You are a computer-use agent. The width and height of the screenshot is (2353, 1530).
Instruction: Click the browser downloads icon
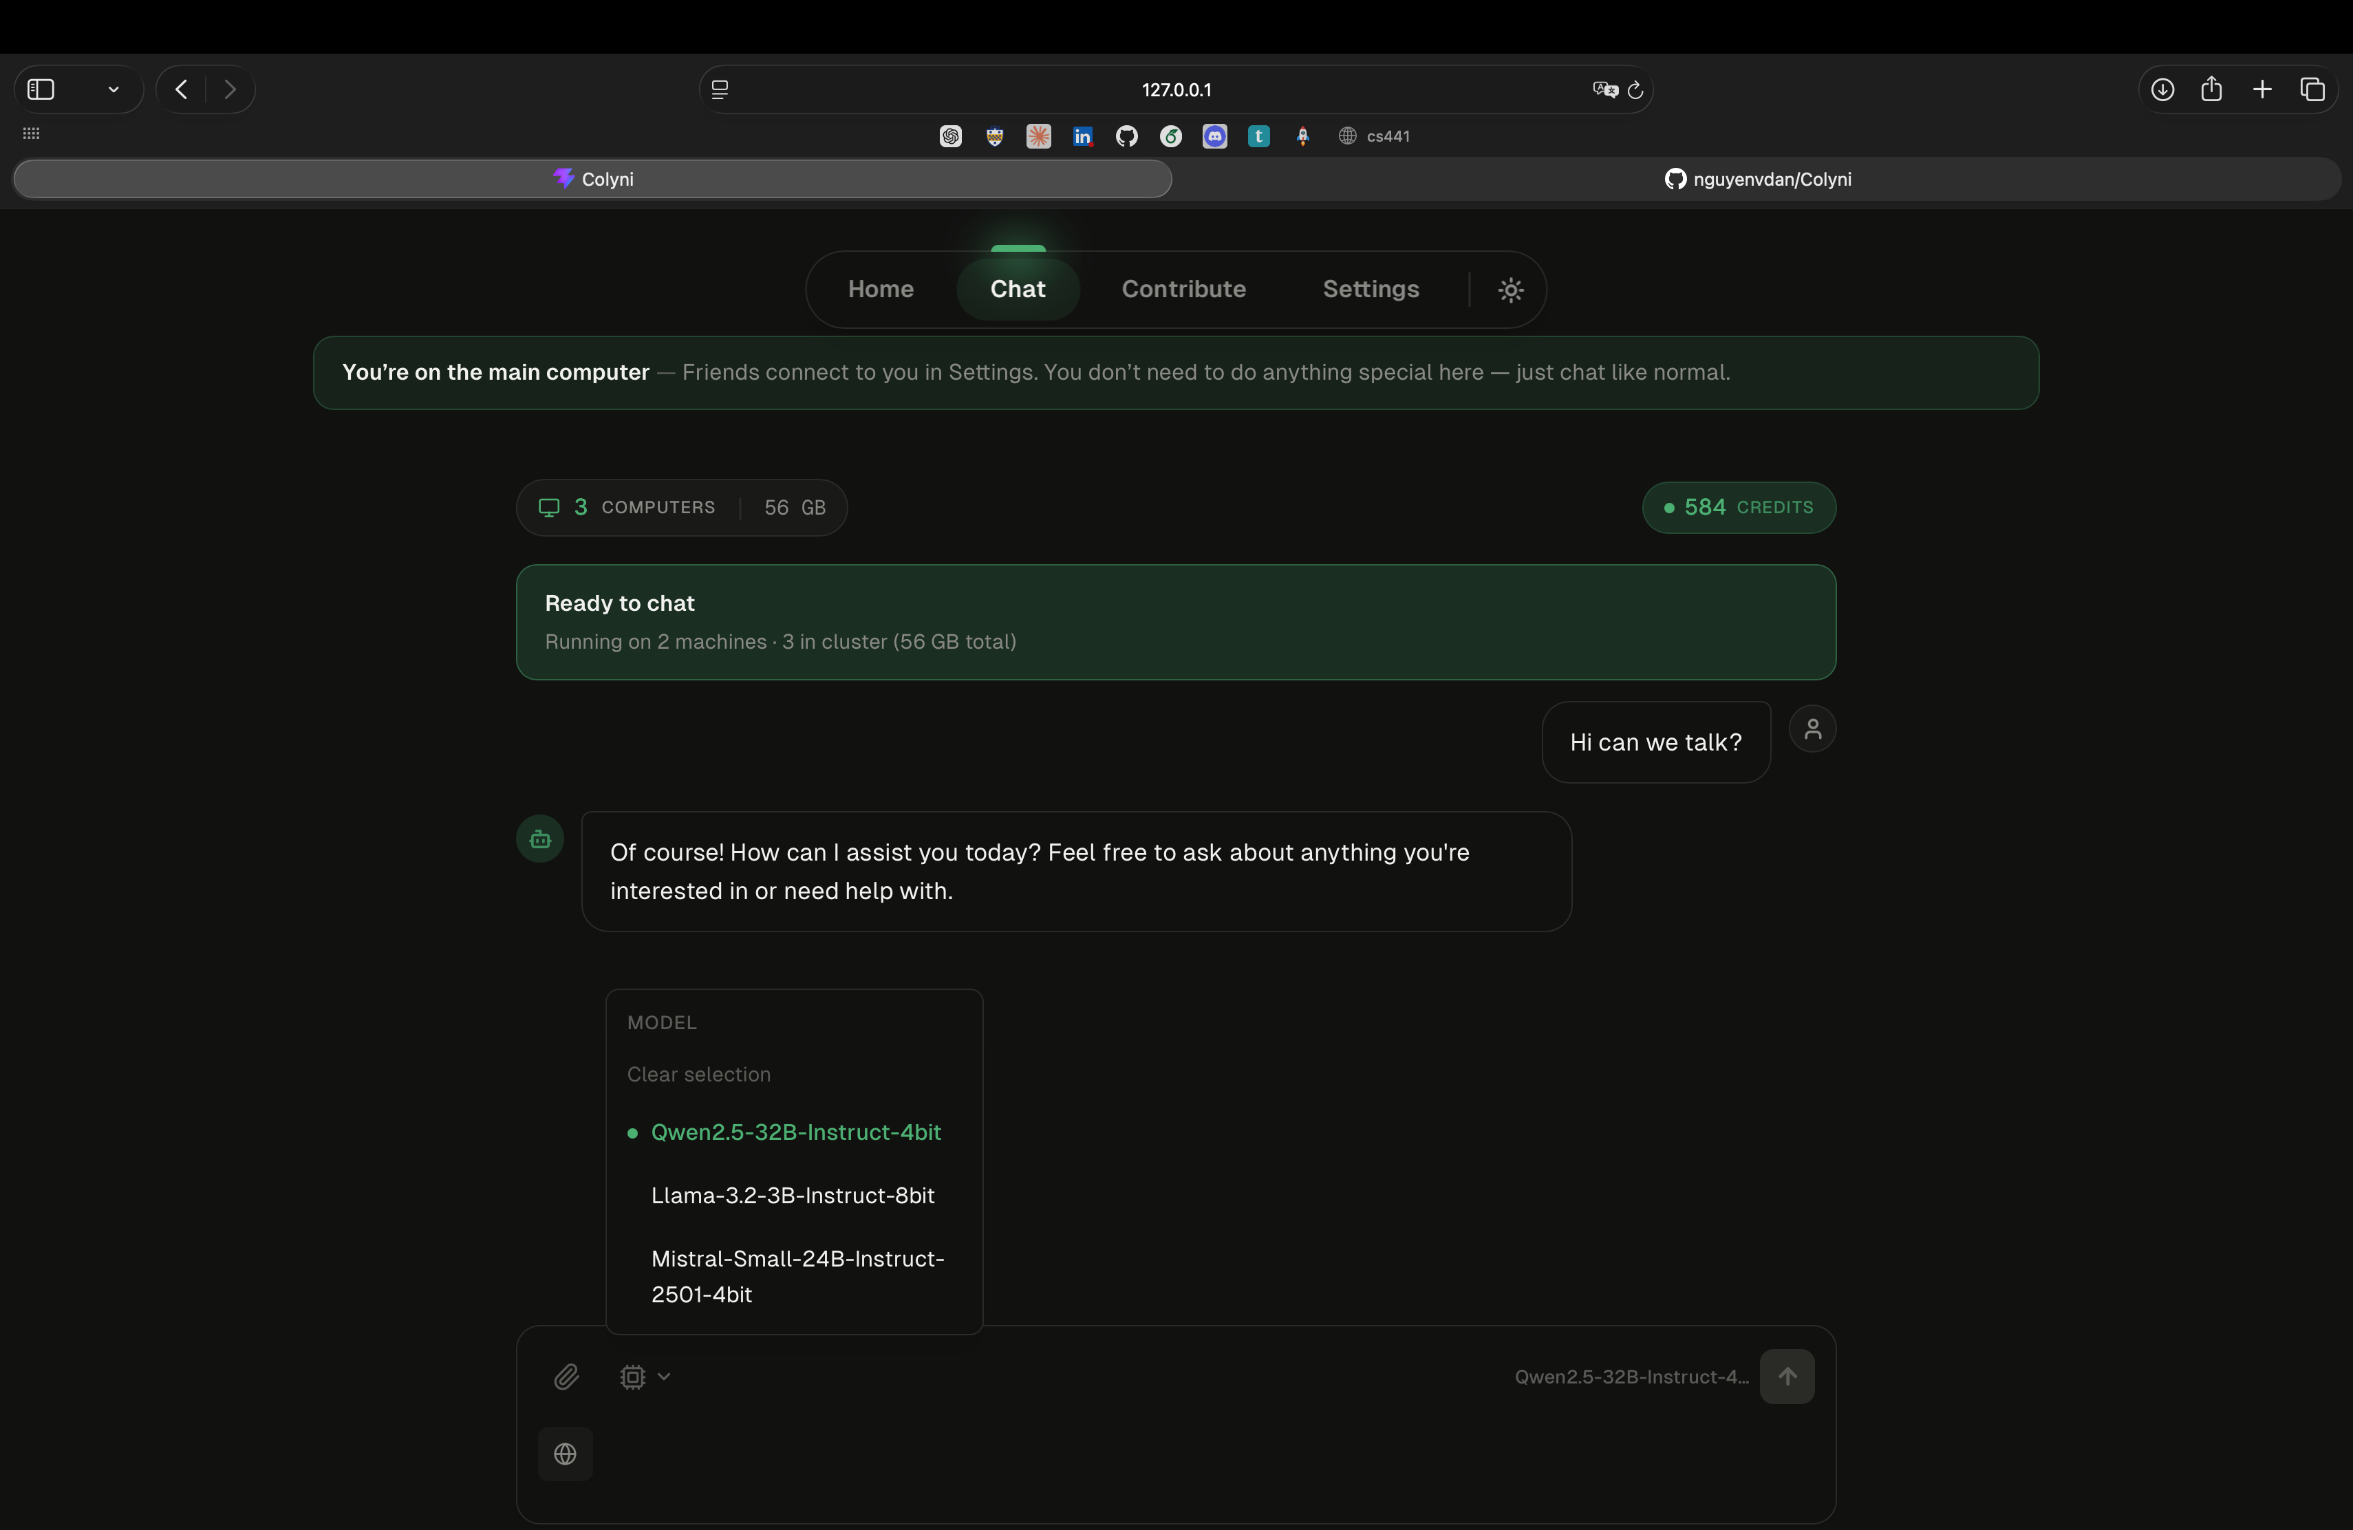(x=2162, y=89)
